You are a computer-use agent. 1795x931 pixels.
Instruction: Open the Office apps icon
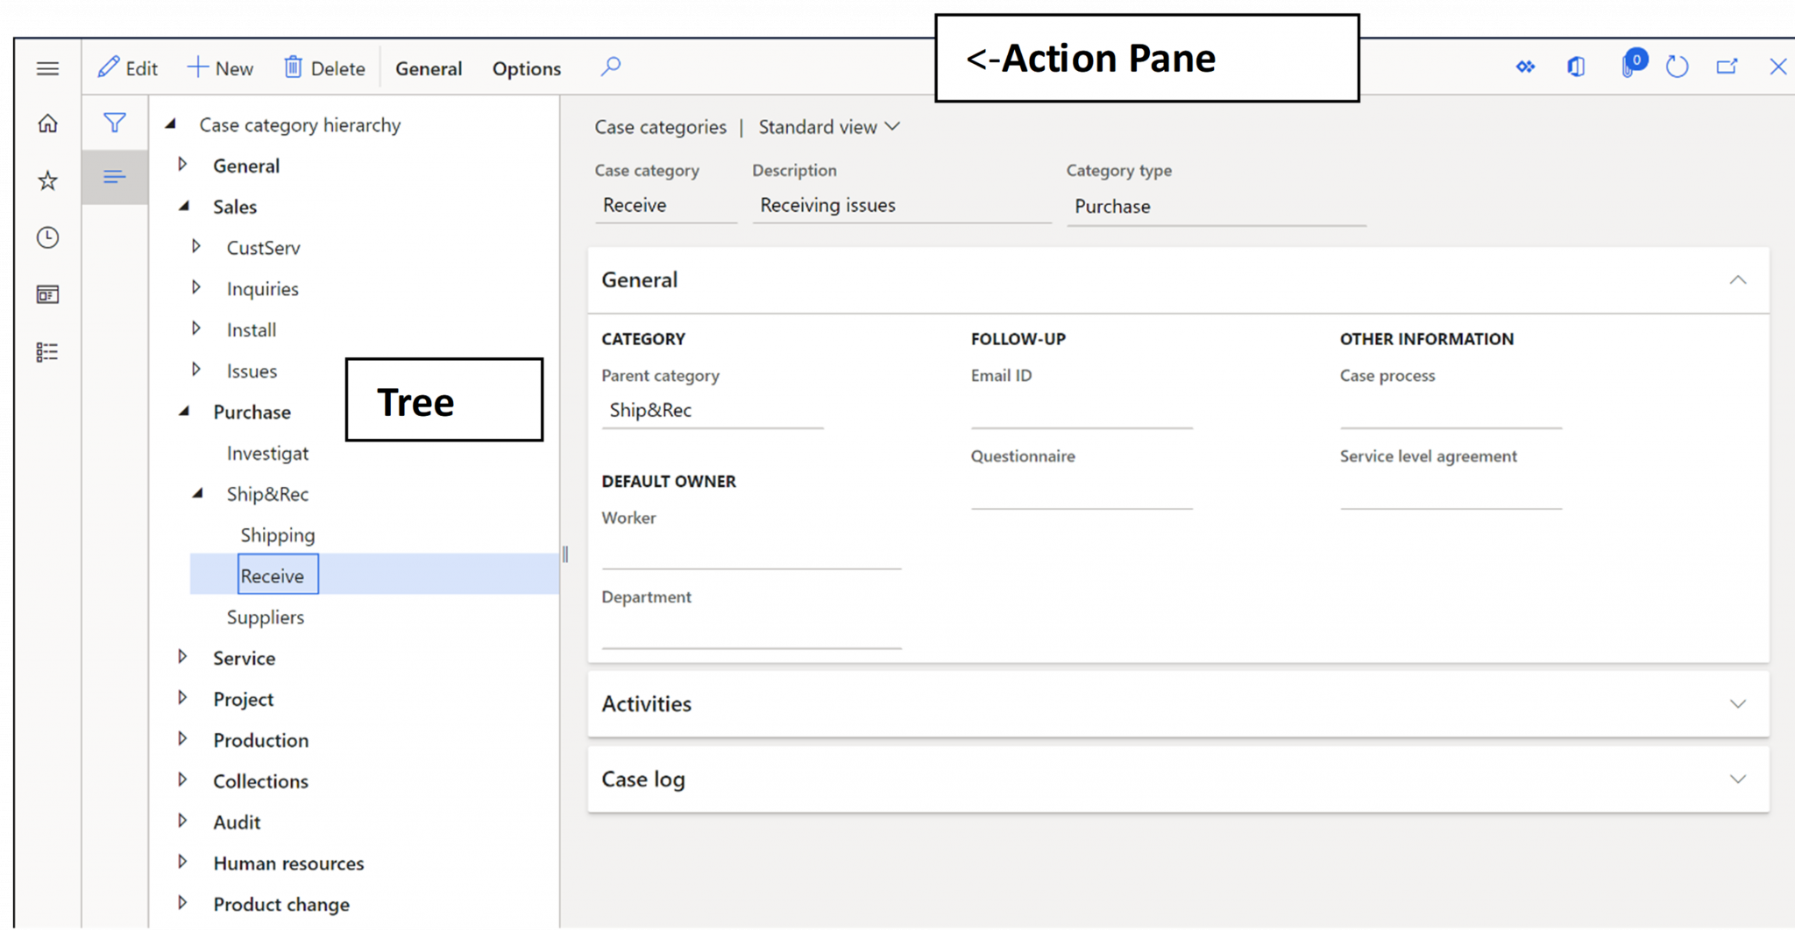1575,67
